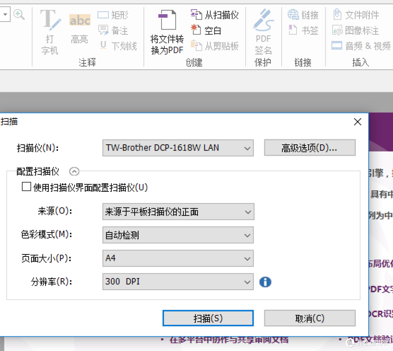Open the Page Size A4 dropdown
The width and height of the screenshot is (393, 351).
pos(178,258)
